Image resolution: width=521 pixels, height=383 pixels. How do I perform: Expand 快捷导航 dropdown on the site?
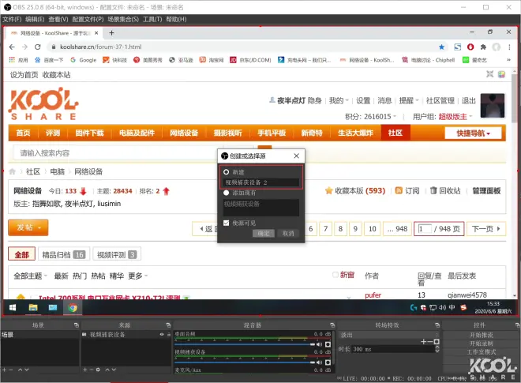coord(473,133)
